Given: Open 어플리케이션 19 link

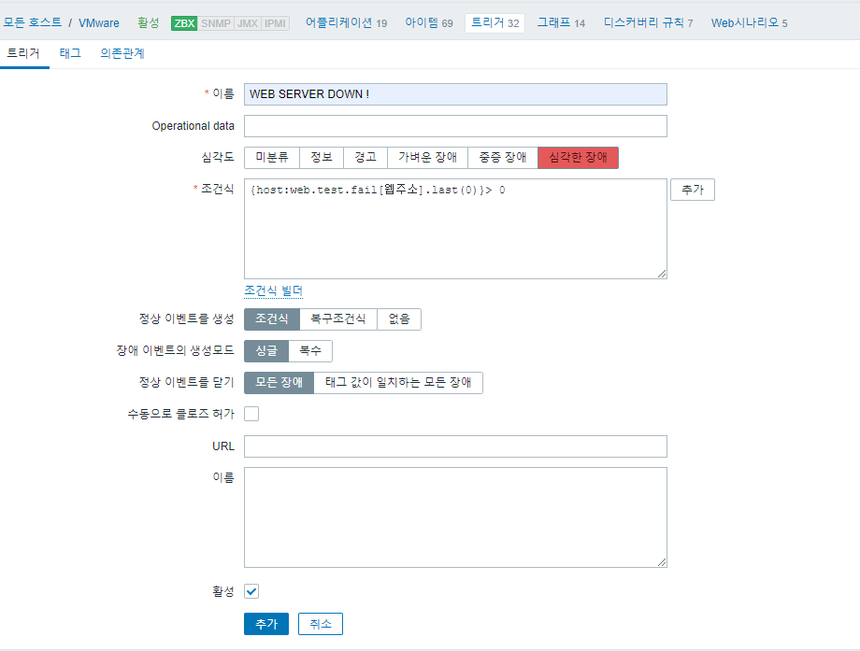Looking at the screenshot, I should click(x=346, y=23).
